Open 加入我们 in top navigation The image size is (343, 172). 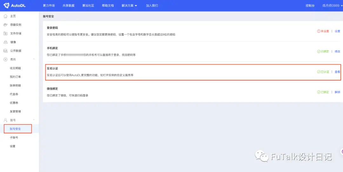[x=152, y=6]
